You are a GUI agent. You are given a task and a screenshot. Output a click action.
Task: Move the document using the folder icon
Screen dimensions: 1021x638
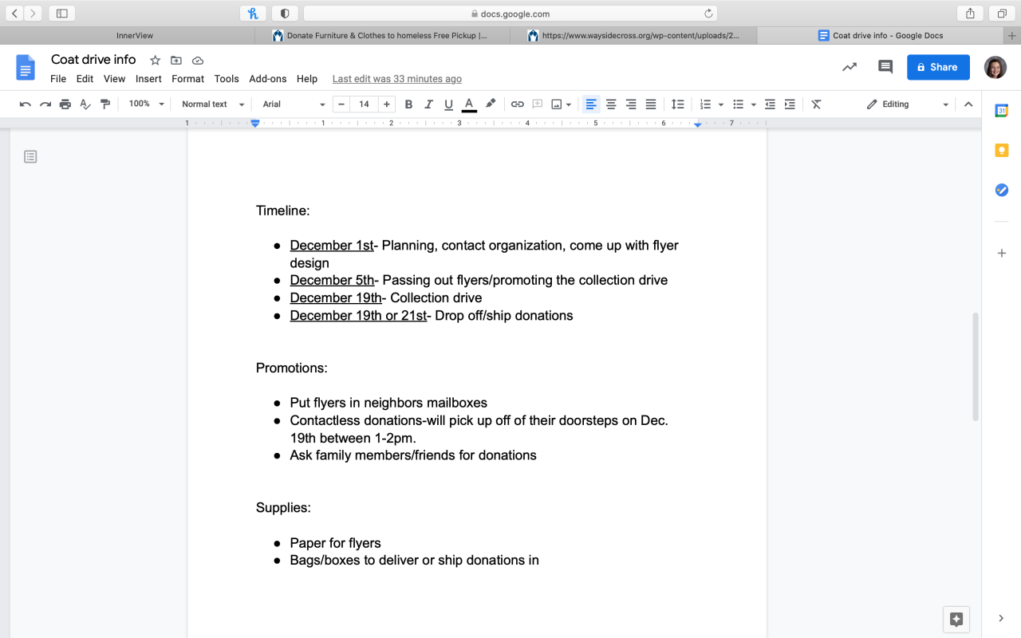(x=176, y=61)
